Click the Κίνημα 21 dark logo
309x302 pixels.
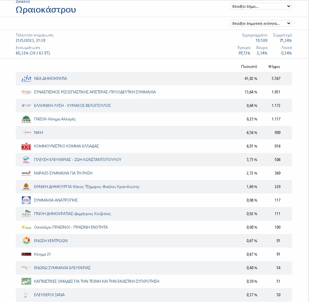[x=26, y=254]
